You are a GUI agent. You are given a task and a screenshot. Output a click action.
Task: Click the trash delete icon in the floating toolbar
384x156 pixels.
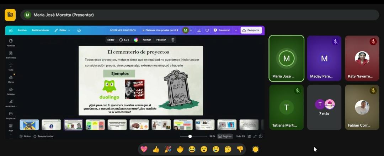coord(173,40)
